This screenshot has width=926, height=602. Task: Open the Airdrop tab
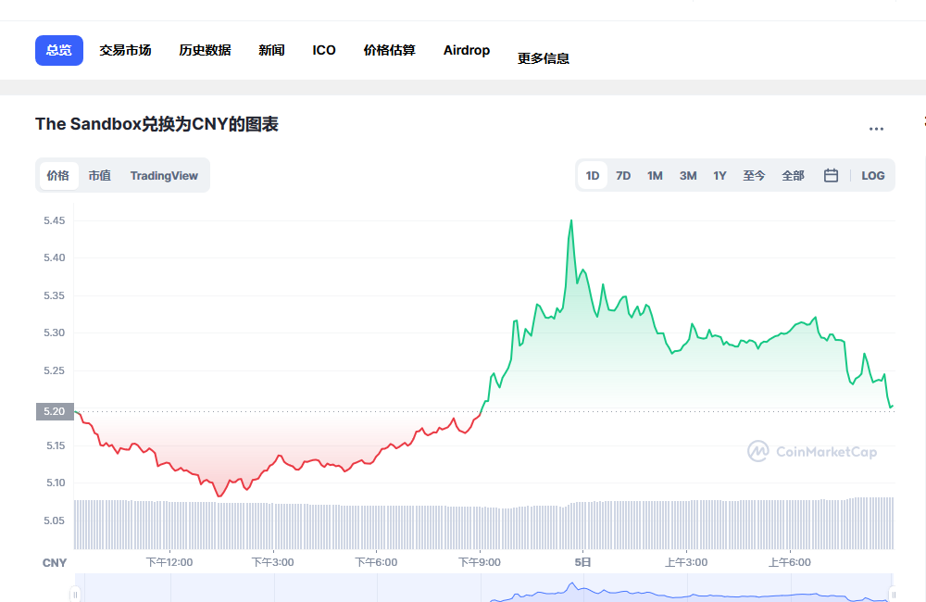(x=467, y=50)
